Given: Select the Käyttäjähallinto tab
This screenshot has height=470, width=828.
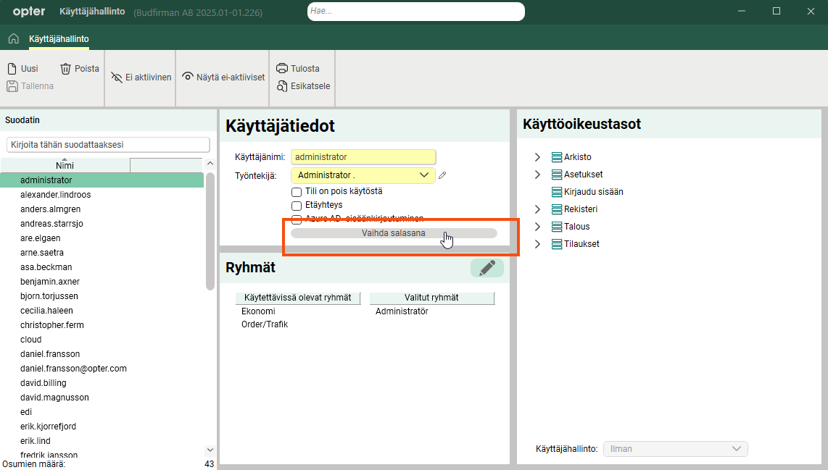Looking at the screenshot, I should pos(59,38).
